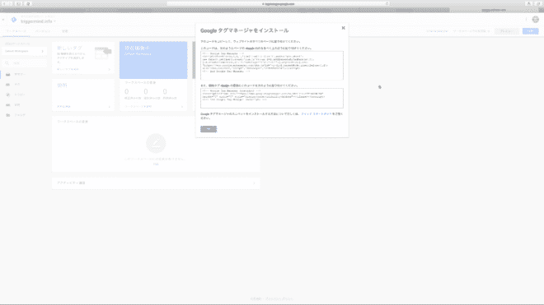Viewport: 544px width, 305px height.
Task: Click the browser back button
Action: pyautogui.click(x=4, y=3)
